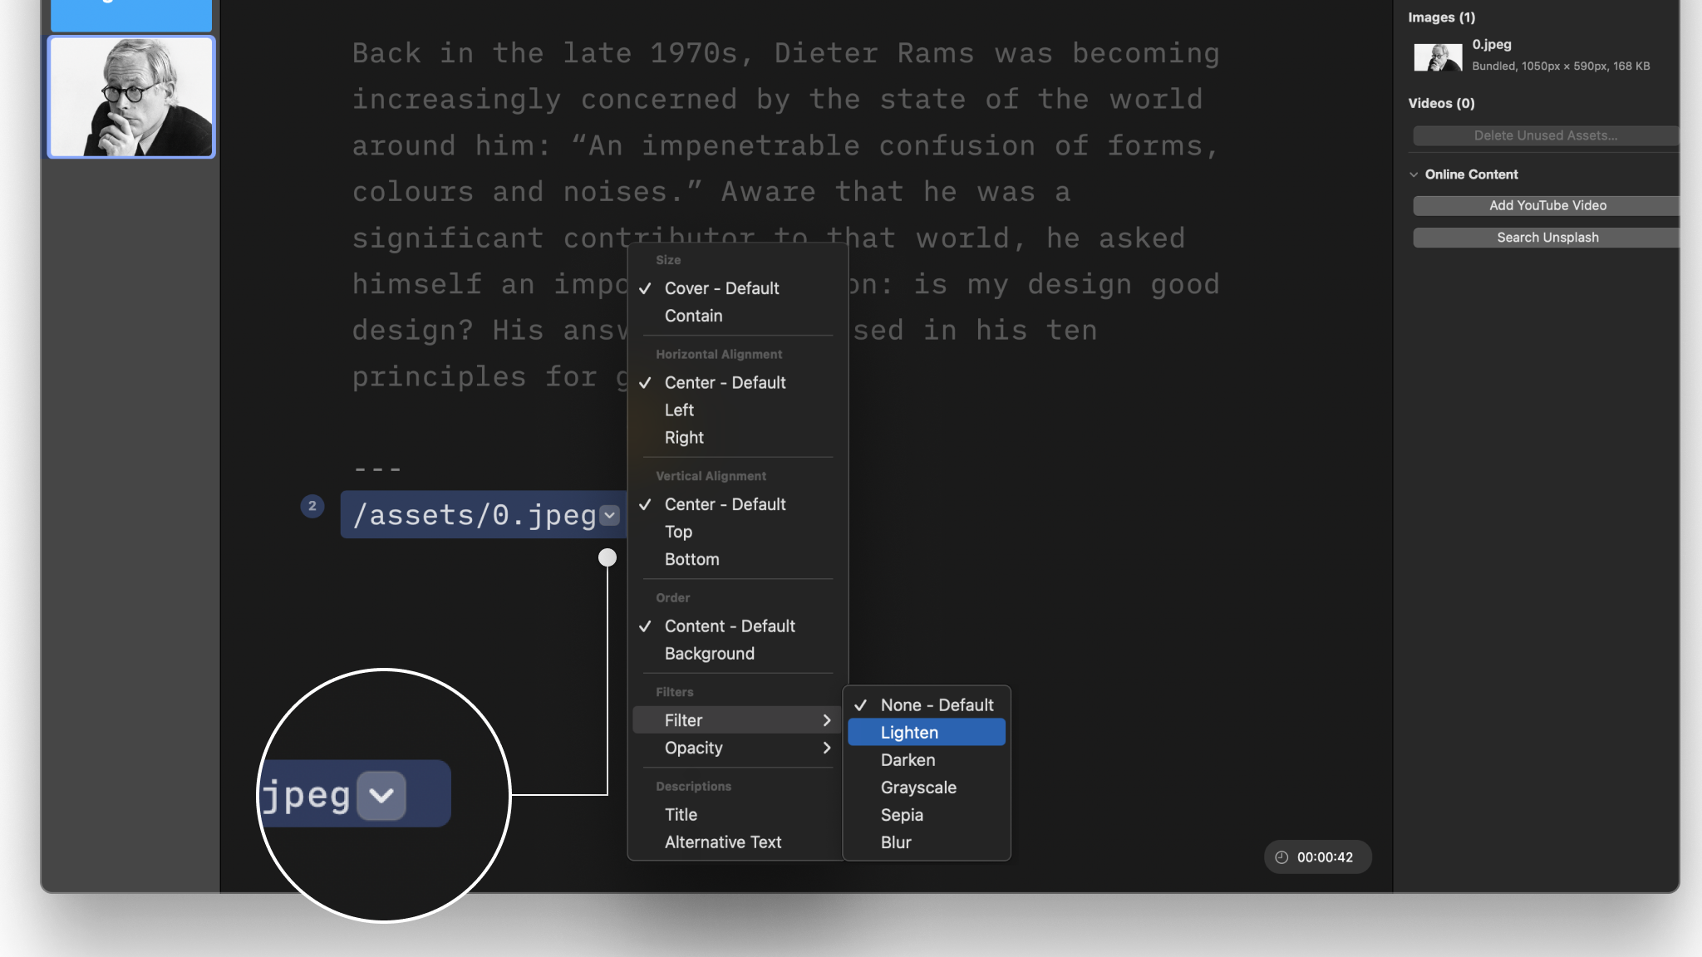The width and height of the screenshot is (1702, 957).
Task: Select the Blur filter option
Action: 895,842
